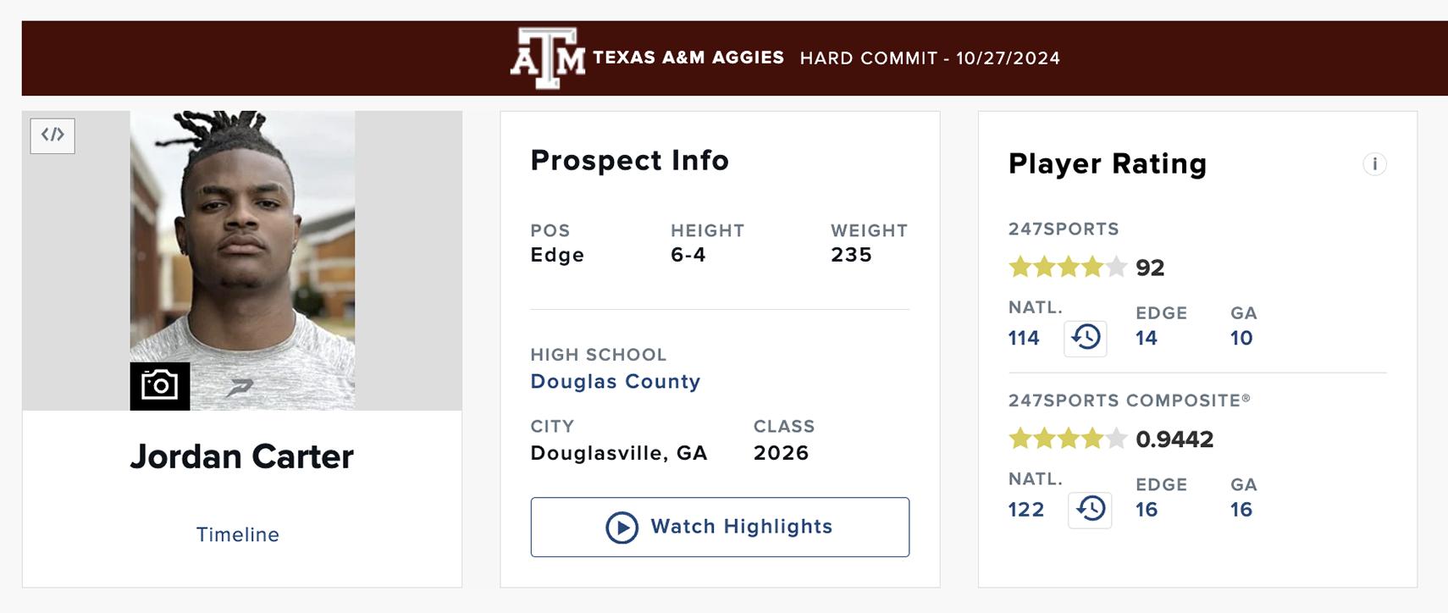The width and height of the screenshot is (1448, 613).
Task: Click the 247Sports four-star rating
Action: pos(1067,268)
